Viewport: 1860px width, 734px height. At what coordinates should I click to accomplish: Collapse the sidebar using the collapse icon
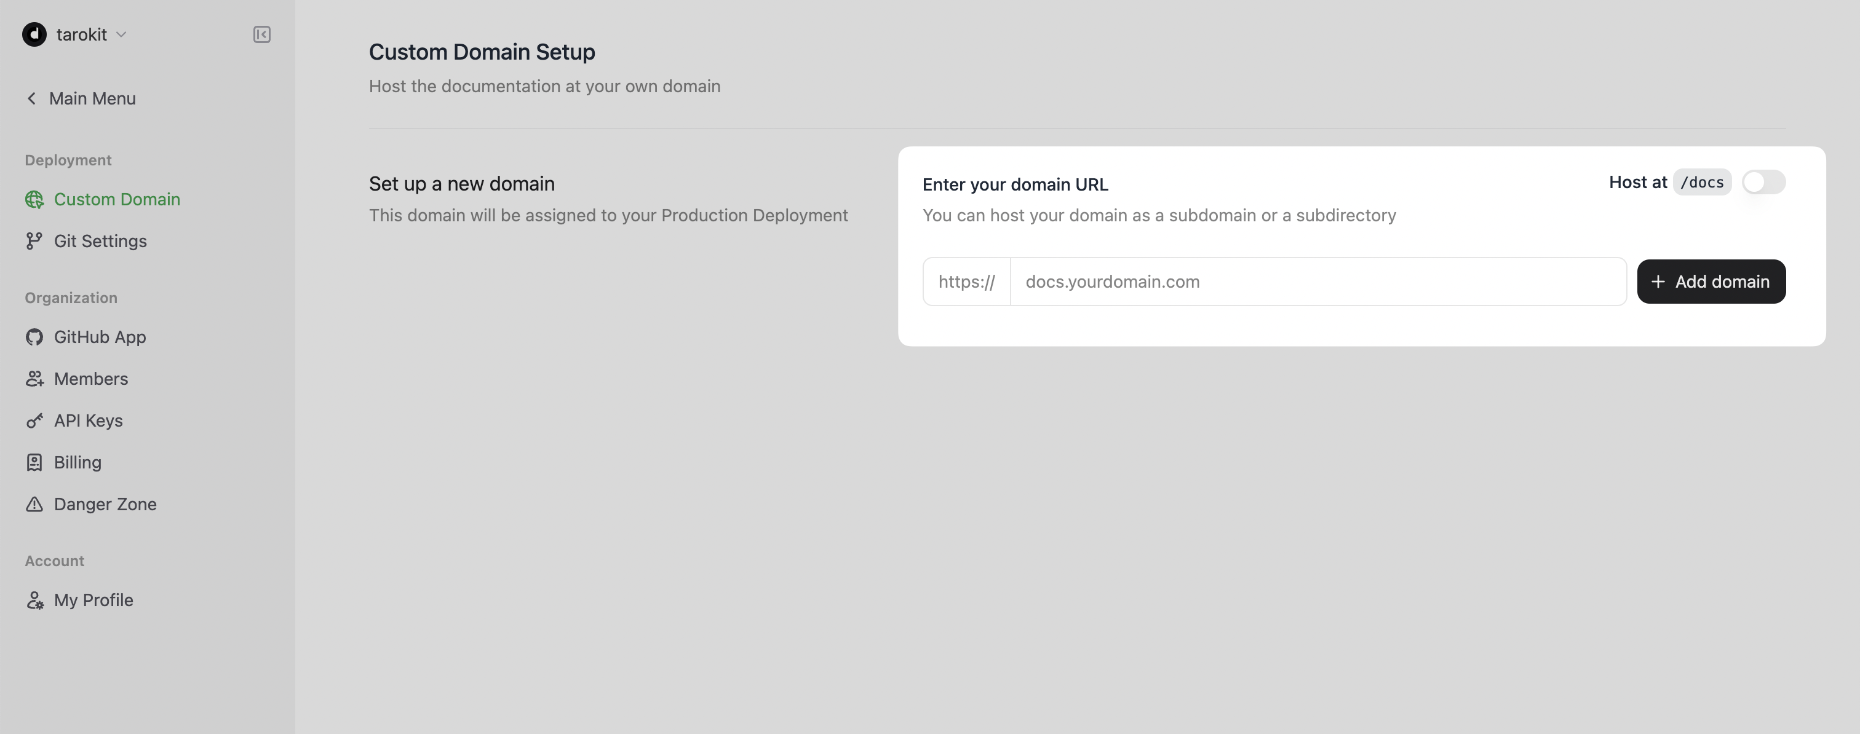[x=261, y=34]
